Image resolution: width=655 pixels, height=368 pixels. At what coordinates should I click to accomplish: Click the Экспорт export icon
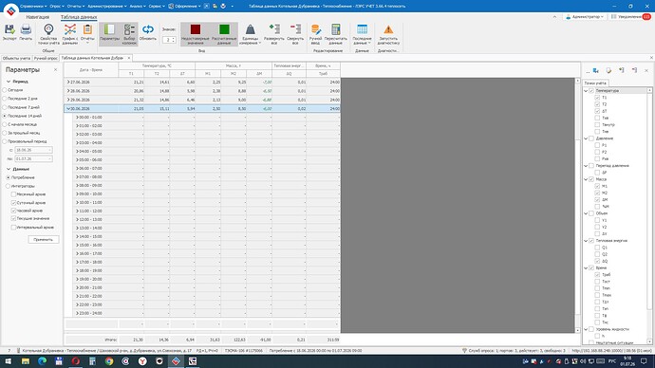pos(9,29)
